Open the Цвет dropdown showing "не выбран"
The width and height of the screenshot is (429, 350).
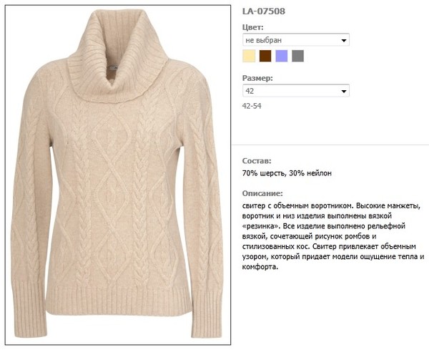296,40
